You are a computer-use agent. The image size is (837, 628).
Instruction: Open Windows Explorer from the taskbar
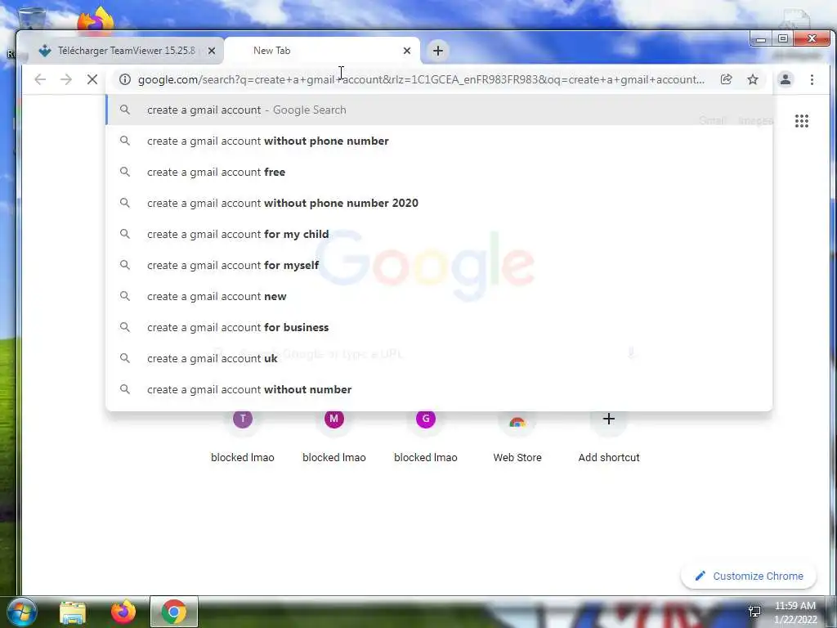73,612
